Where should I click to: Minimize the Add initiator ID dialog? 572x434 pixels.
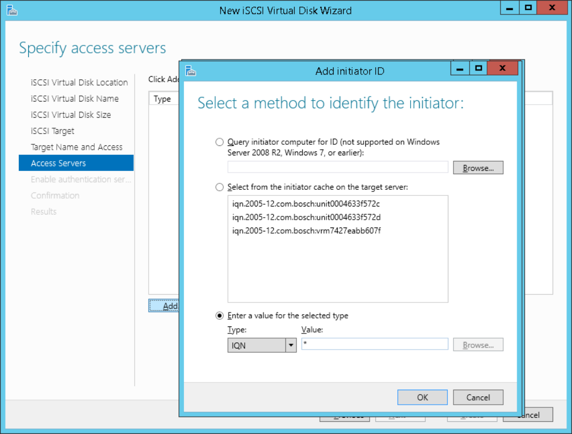(x=459, y=68)
